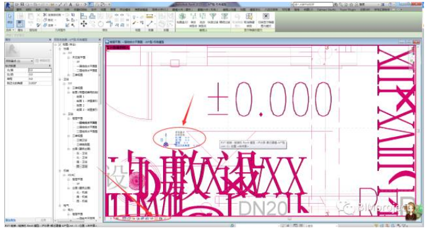Select the project base point symbol in canvas
The width and height of the screenshot is (429, 231).
[166, 144]
